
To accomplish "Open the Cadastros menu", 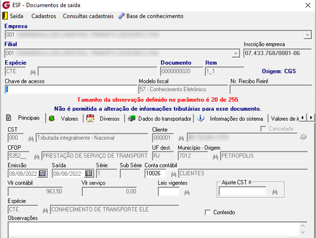I will [44, 16].
